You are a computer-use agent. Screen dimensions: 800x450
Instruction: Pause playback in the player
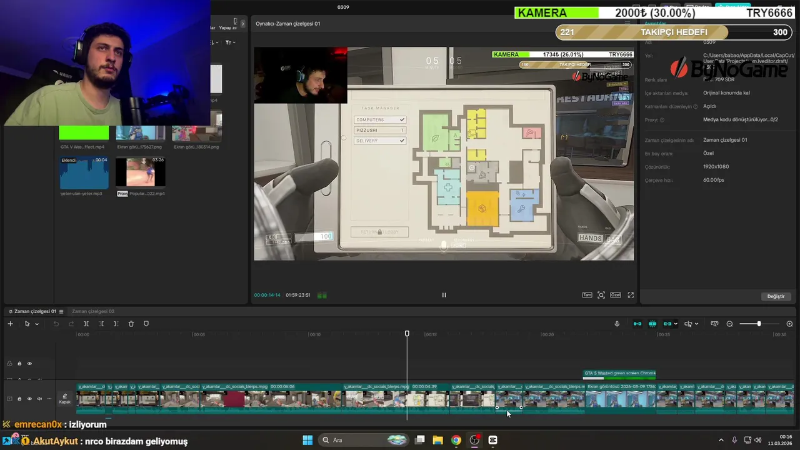tap(444, 295)
